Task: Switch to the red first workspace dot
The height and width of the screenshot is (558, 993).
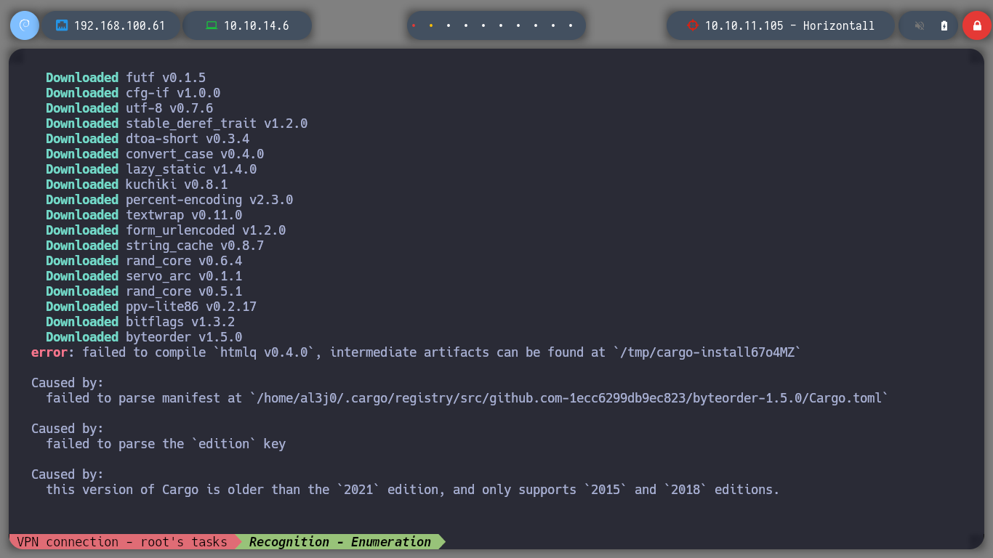Action: pyautogui.click(x=414, y=25)
